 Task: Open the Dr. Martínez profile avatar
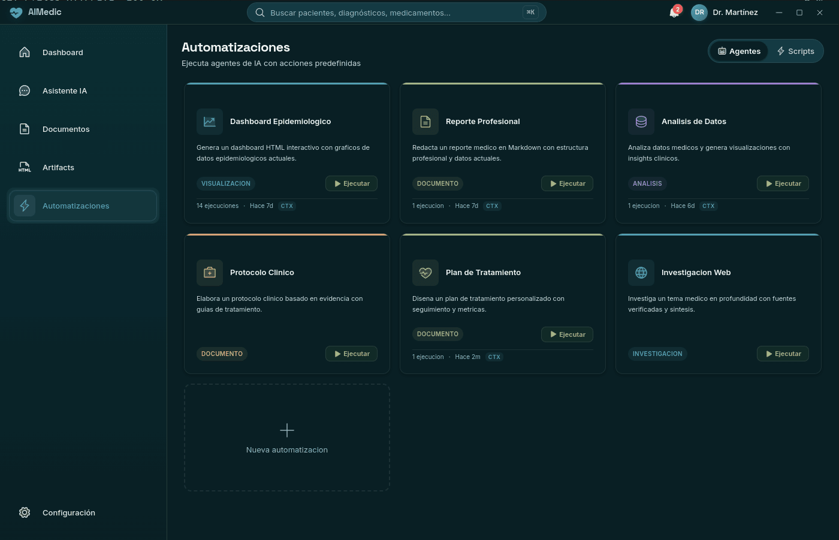[699, 12]
